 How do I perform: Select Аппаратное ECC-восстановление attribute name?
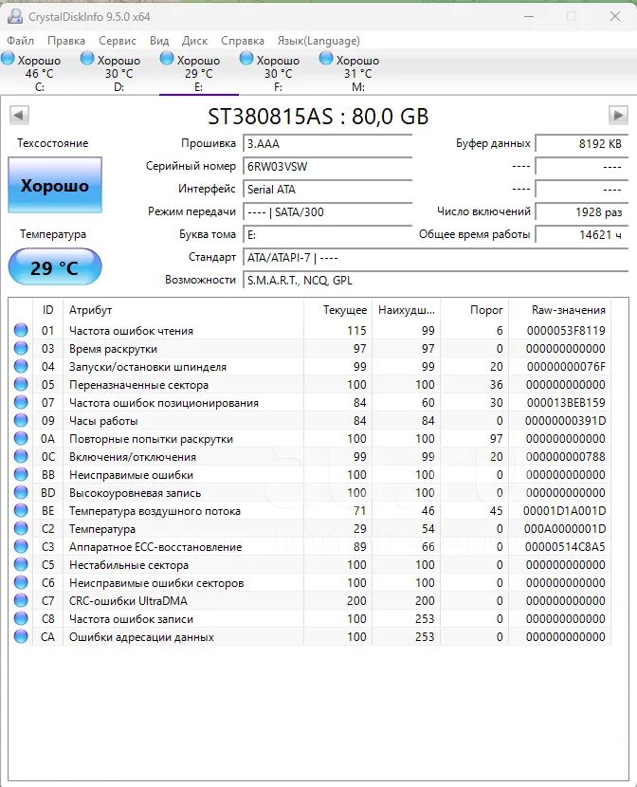[155, 547]
